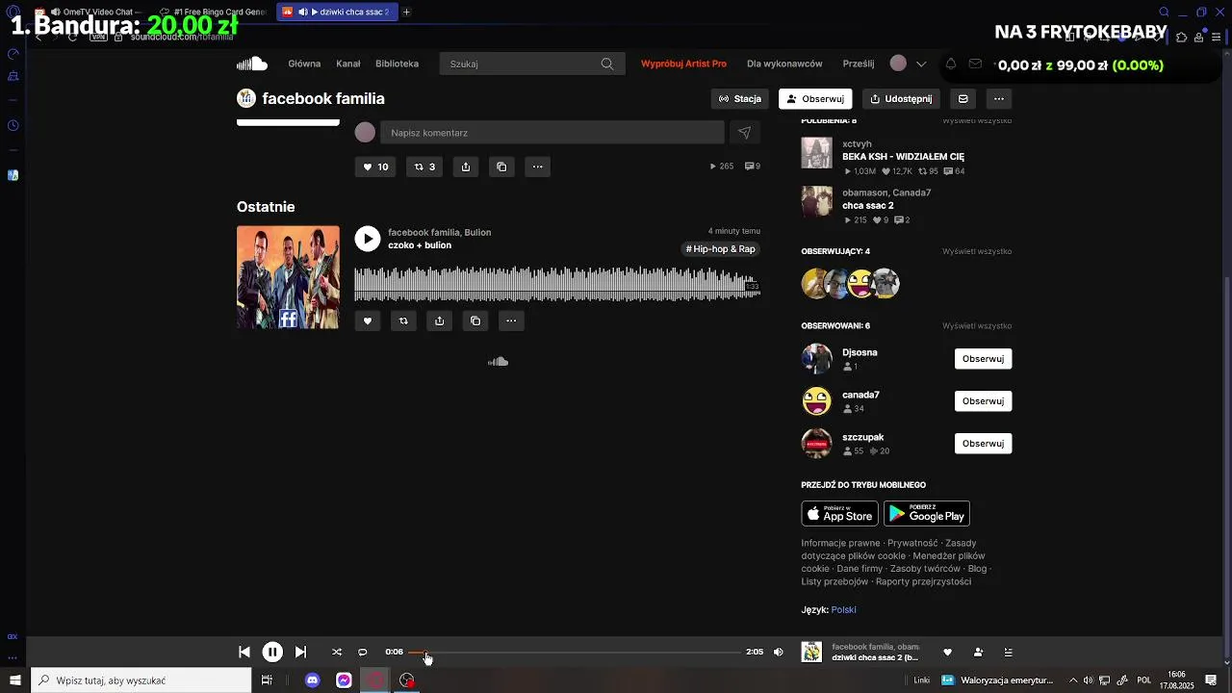Screen dimensions: 1232x693
Task: Click the search magnifier icon in Szukaj field
Action: tap(606, 64)
